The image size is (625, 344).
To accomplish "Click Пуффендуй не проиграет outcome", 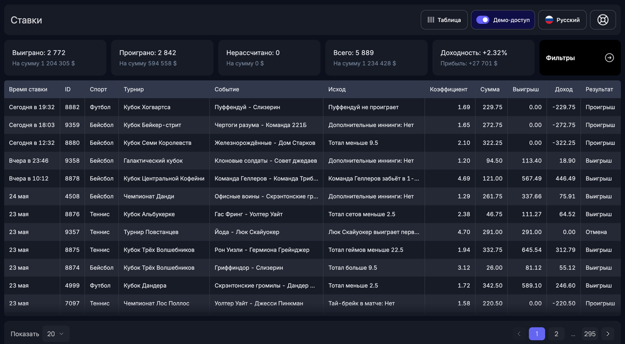I will (x=364, y=107).
